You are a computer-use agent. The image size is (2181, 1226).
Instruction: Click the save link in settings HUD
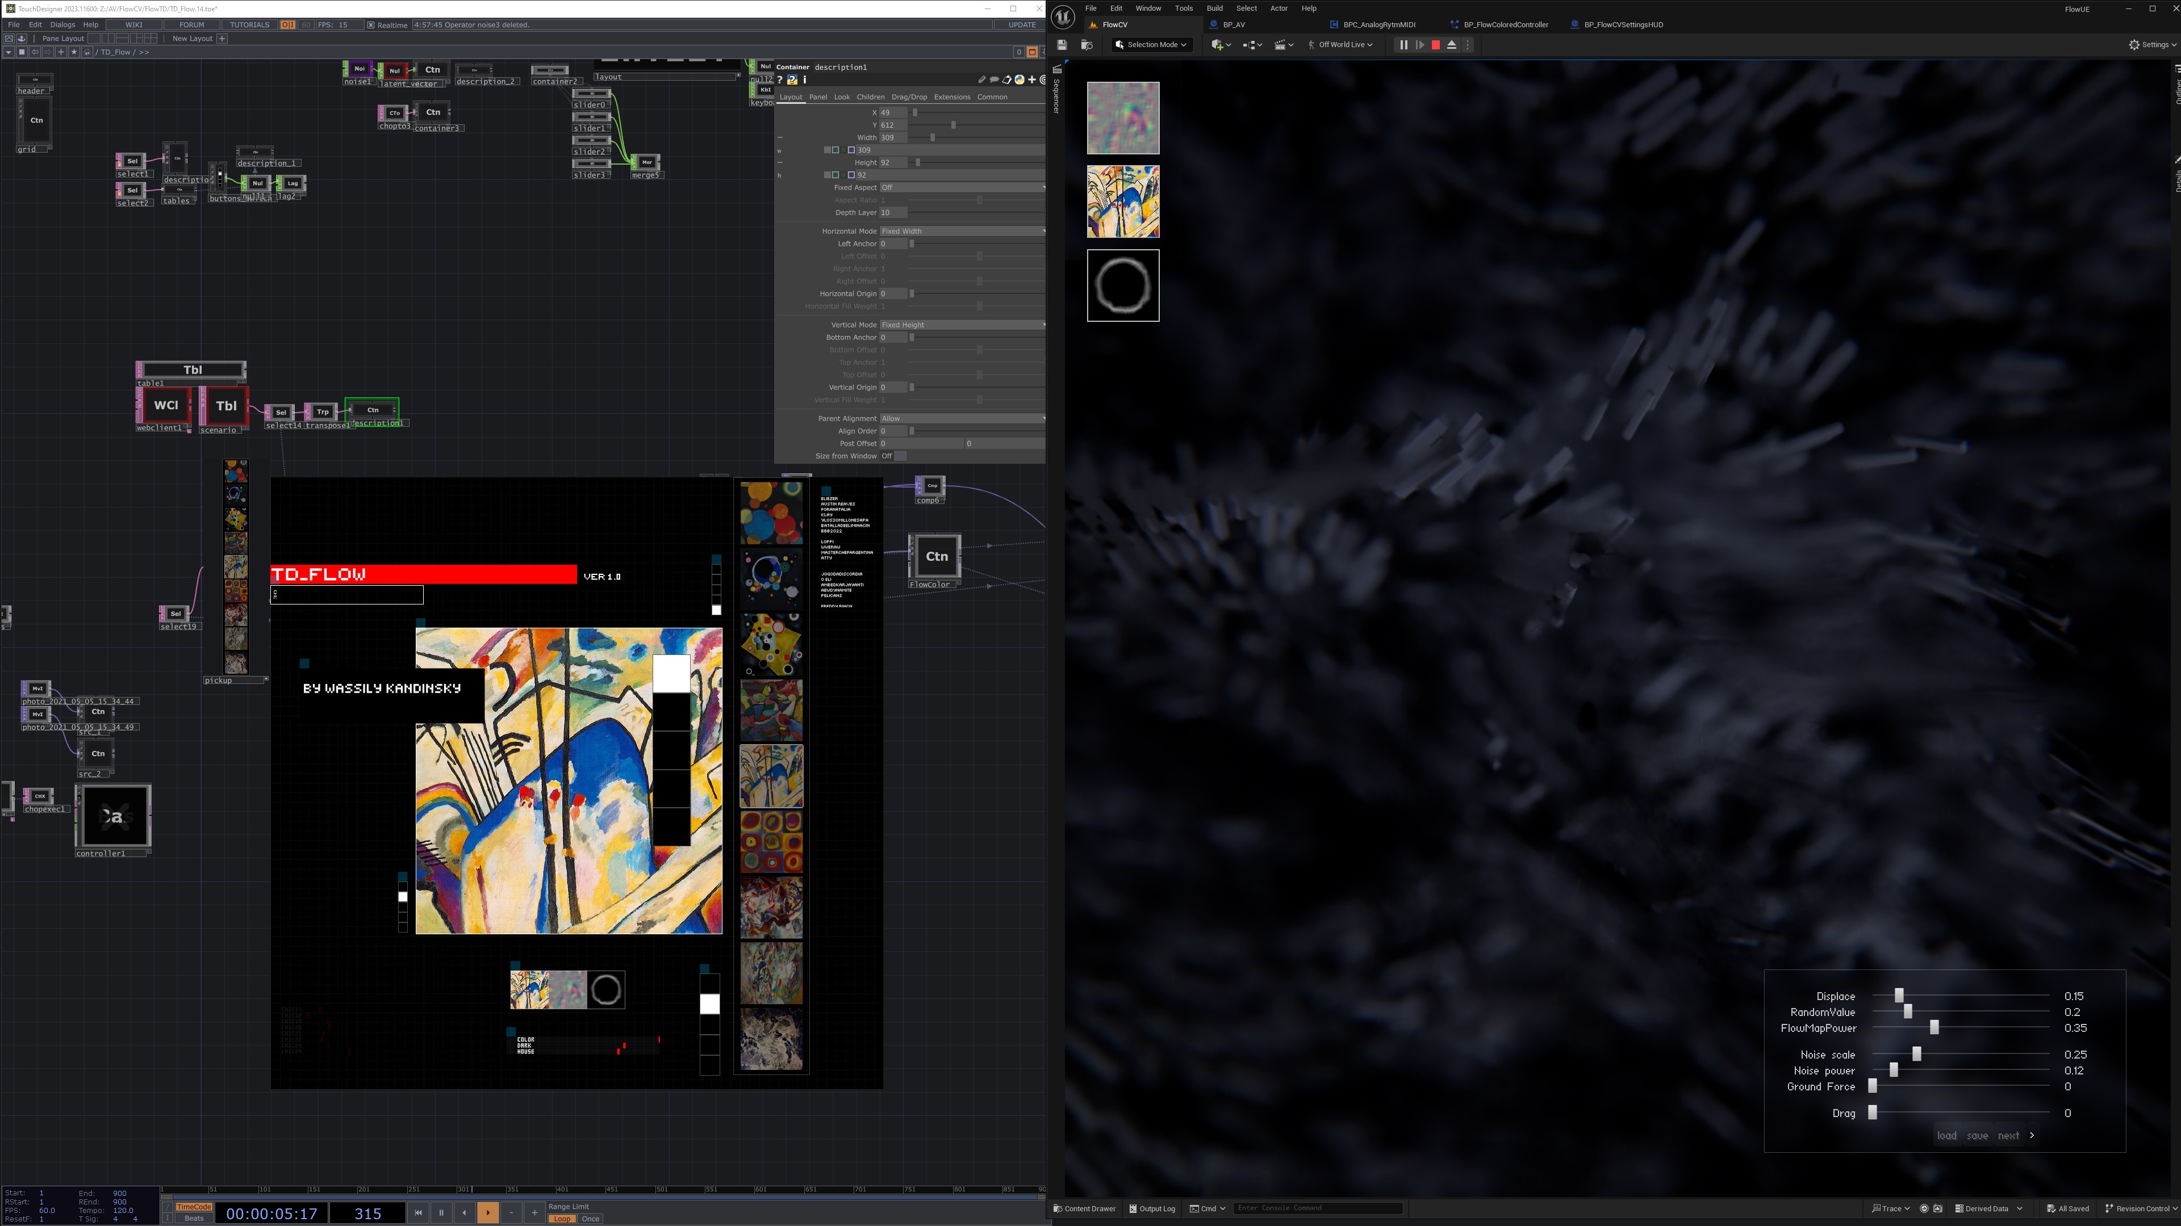coord(1977,1135)
